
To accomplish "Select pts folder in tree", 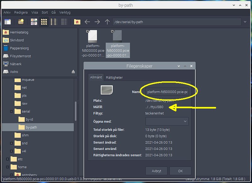I will 20,95.
